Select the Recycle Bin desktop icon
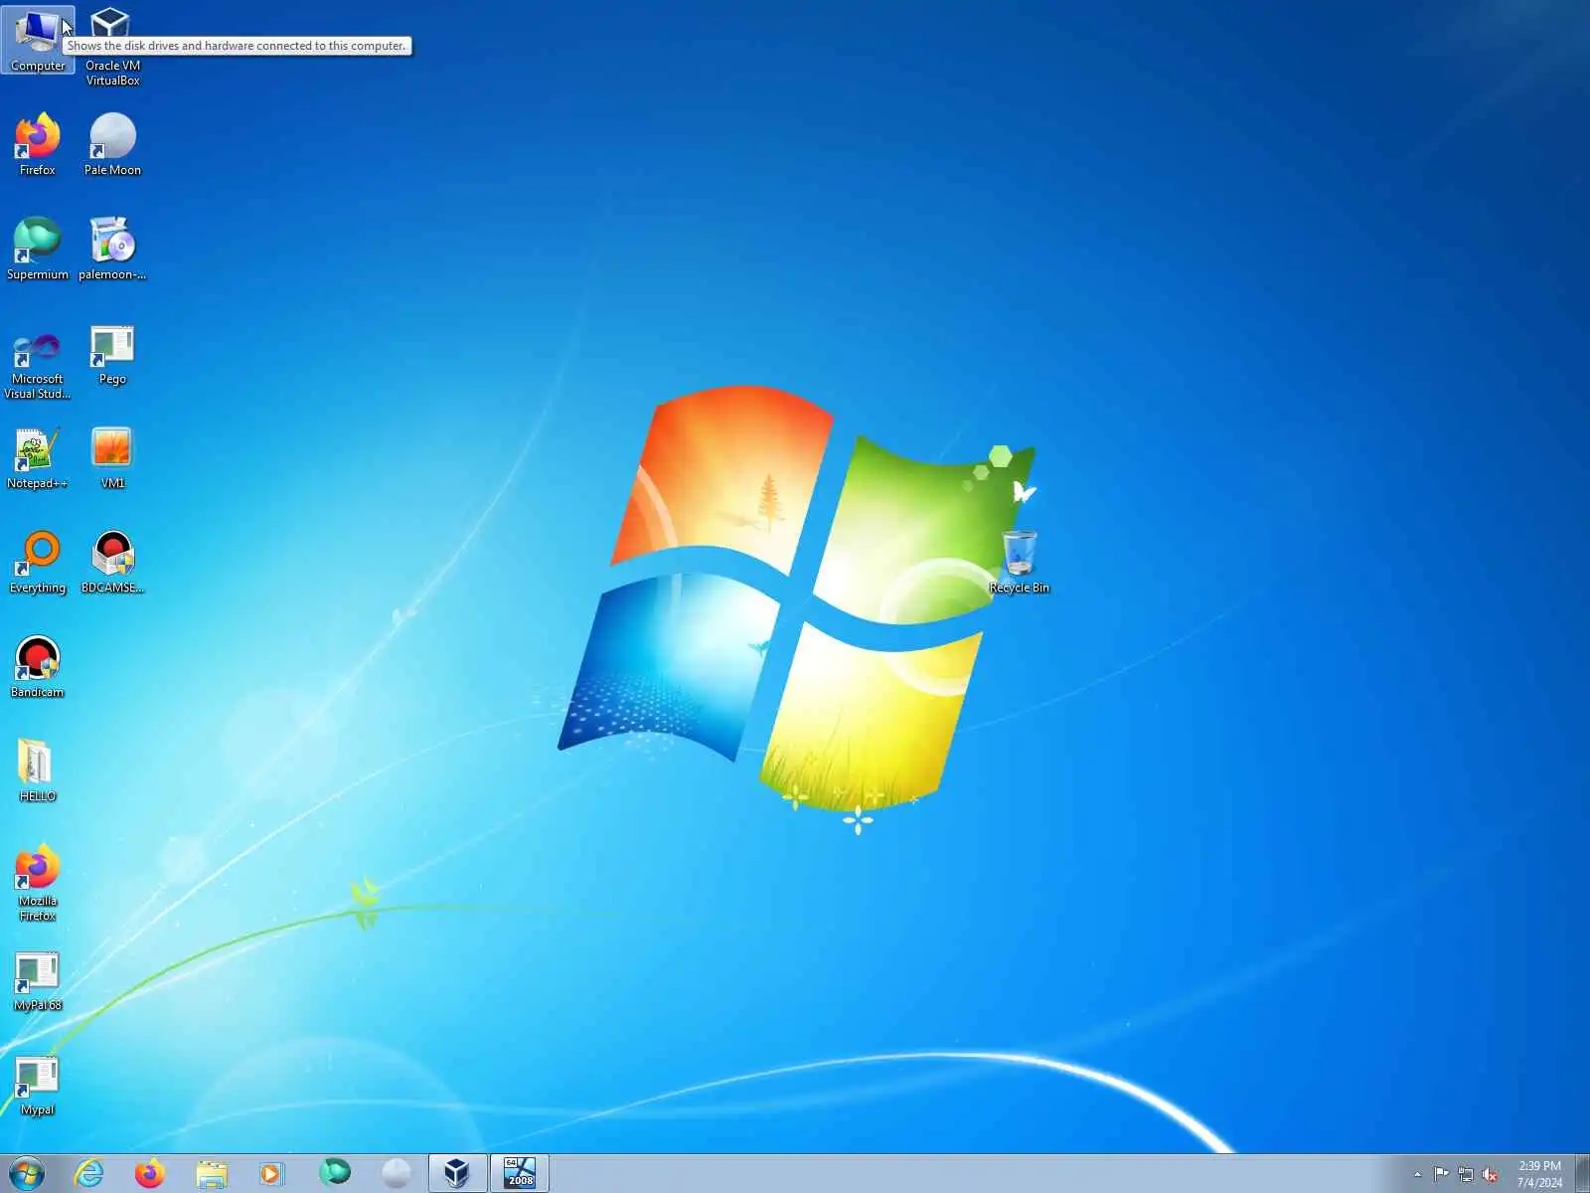1590x1193 pixels. tap(1019, 563)
